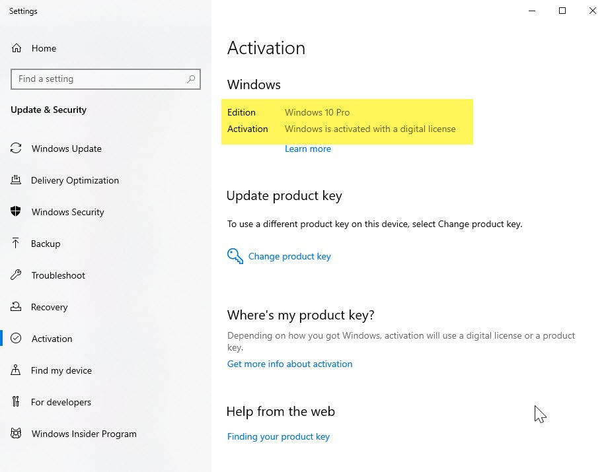Select Activation in the sidebar
The height and width of the screenshot is (472, 608).
[52, 339]
